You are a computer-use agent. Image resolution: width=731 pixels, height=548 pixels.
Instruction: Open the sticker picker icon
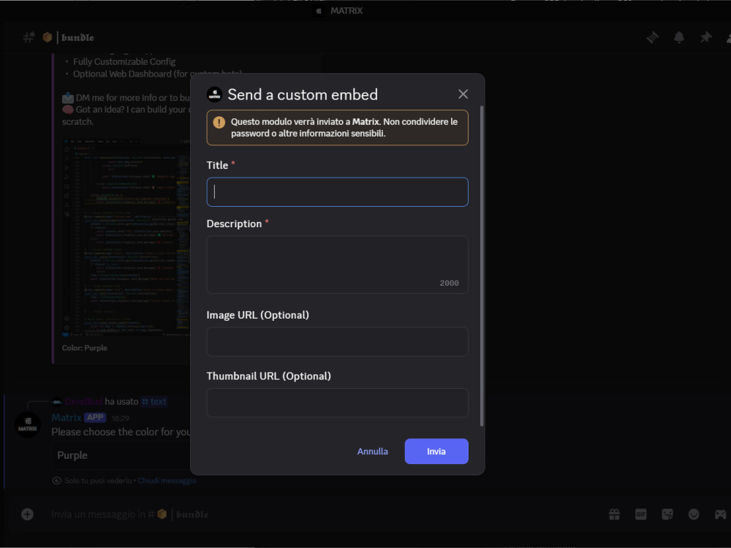click(667, 514)
